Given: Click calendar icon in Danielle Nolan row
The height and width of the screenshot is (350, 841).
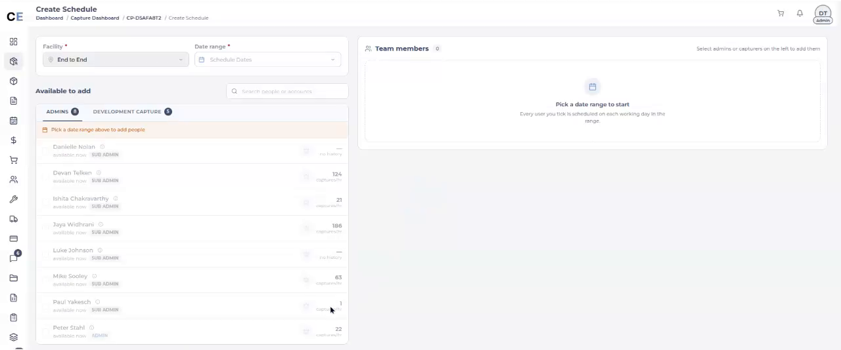Looking at the screenshot, I should [306, 151].
